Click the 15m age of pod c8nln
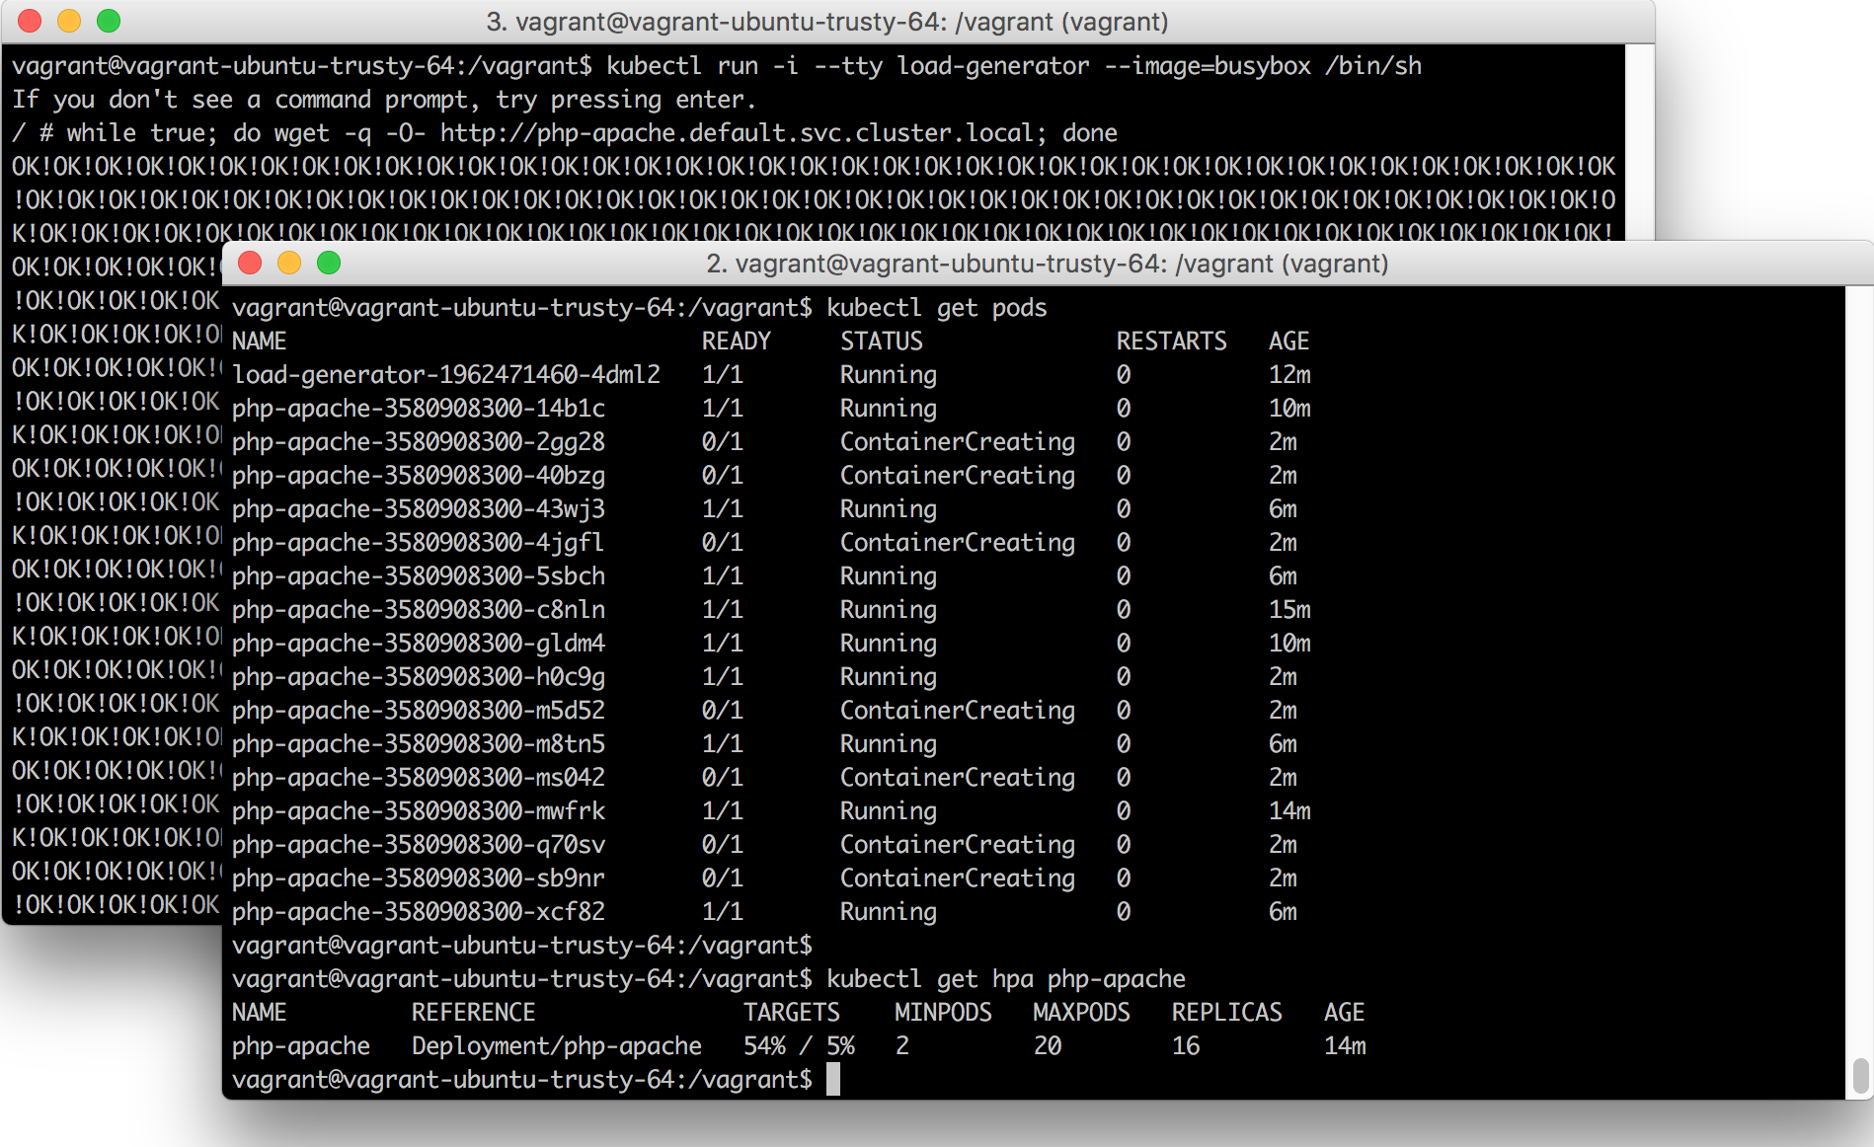Image resolution: width=1874 pixels, height=1147 pixels. 1289,610
